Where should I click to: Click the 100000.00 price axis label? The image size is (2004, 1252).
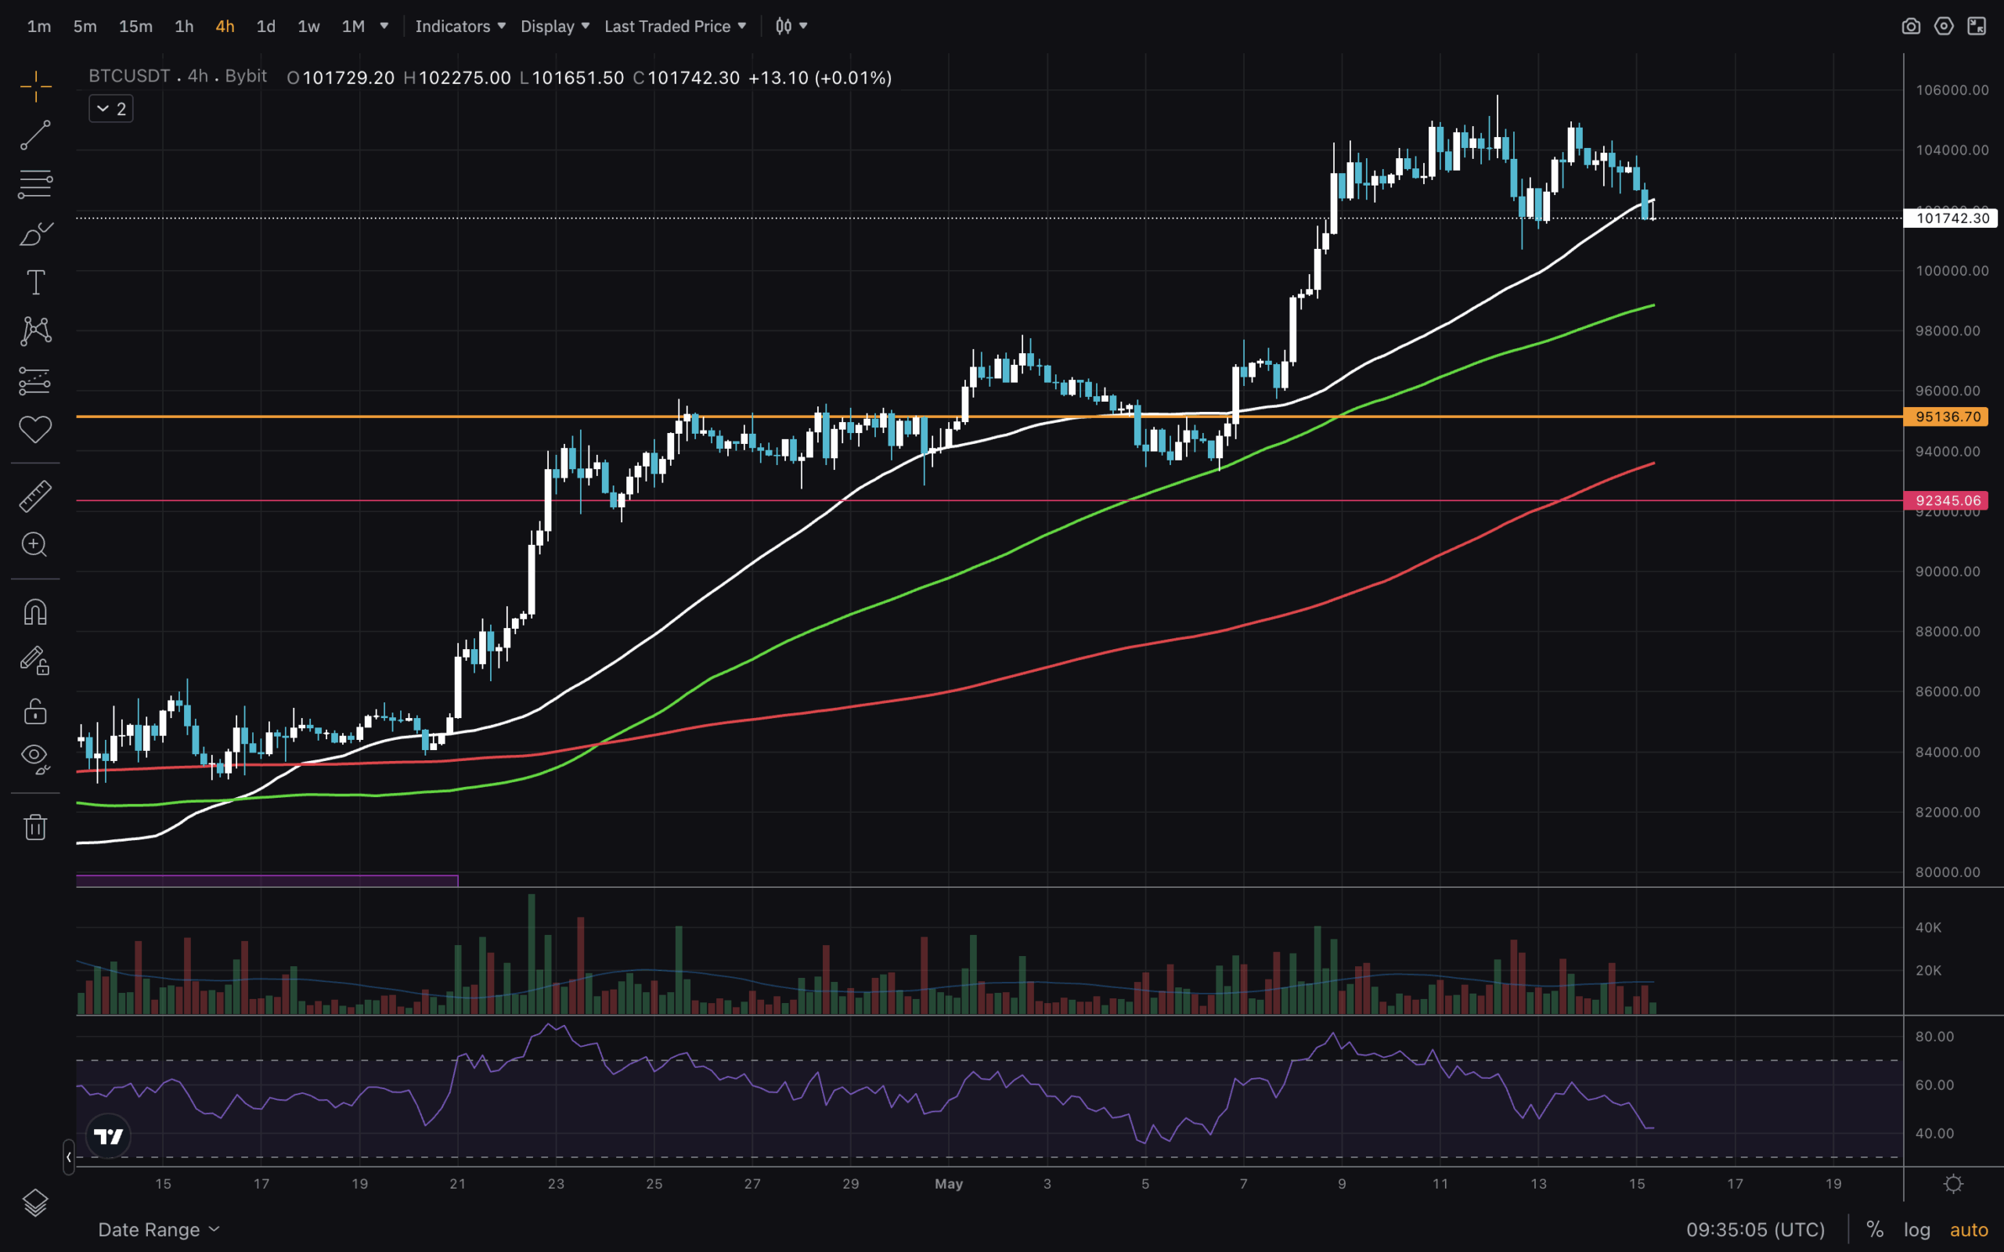coord(1952,271)
